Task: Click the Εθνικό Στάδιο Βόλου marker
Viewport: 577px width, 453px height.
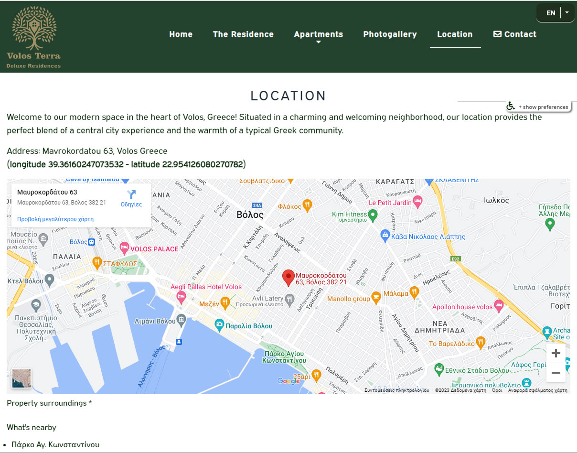Action: [439, 369]
